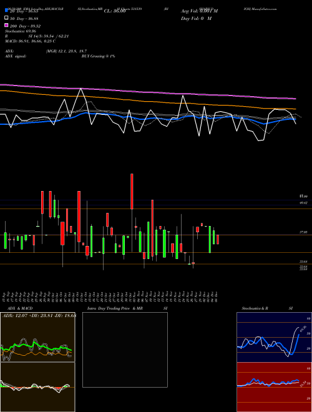Select the '200 Day = 39.52' legend text
Viewport: 312px width, 412px height.
coord(25,26)
